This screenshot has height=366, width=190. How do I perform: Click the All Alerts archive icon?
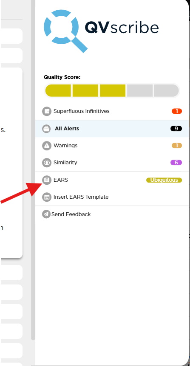click(46, 129)
